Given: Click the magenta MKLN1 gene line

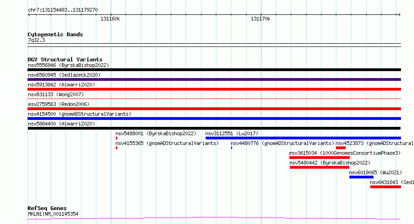Looking at the screenshot, I should tap(214, 218).
